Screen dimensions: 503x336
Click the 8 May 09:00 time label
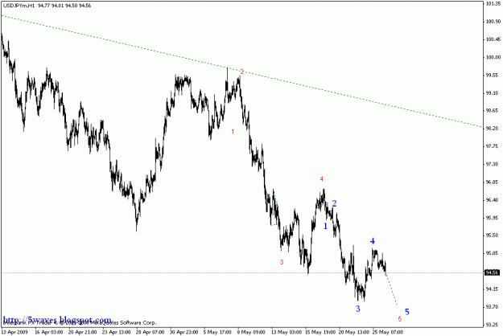251,332
